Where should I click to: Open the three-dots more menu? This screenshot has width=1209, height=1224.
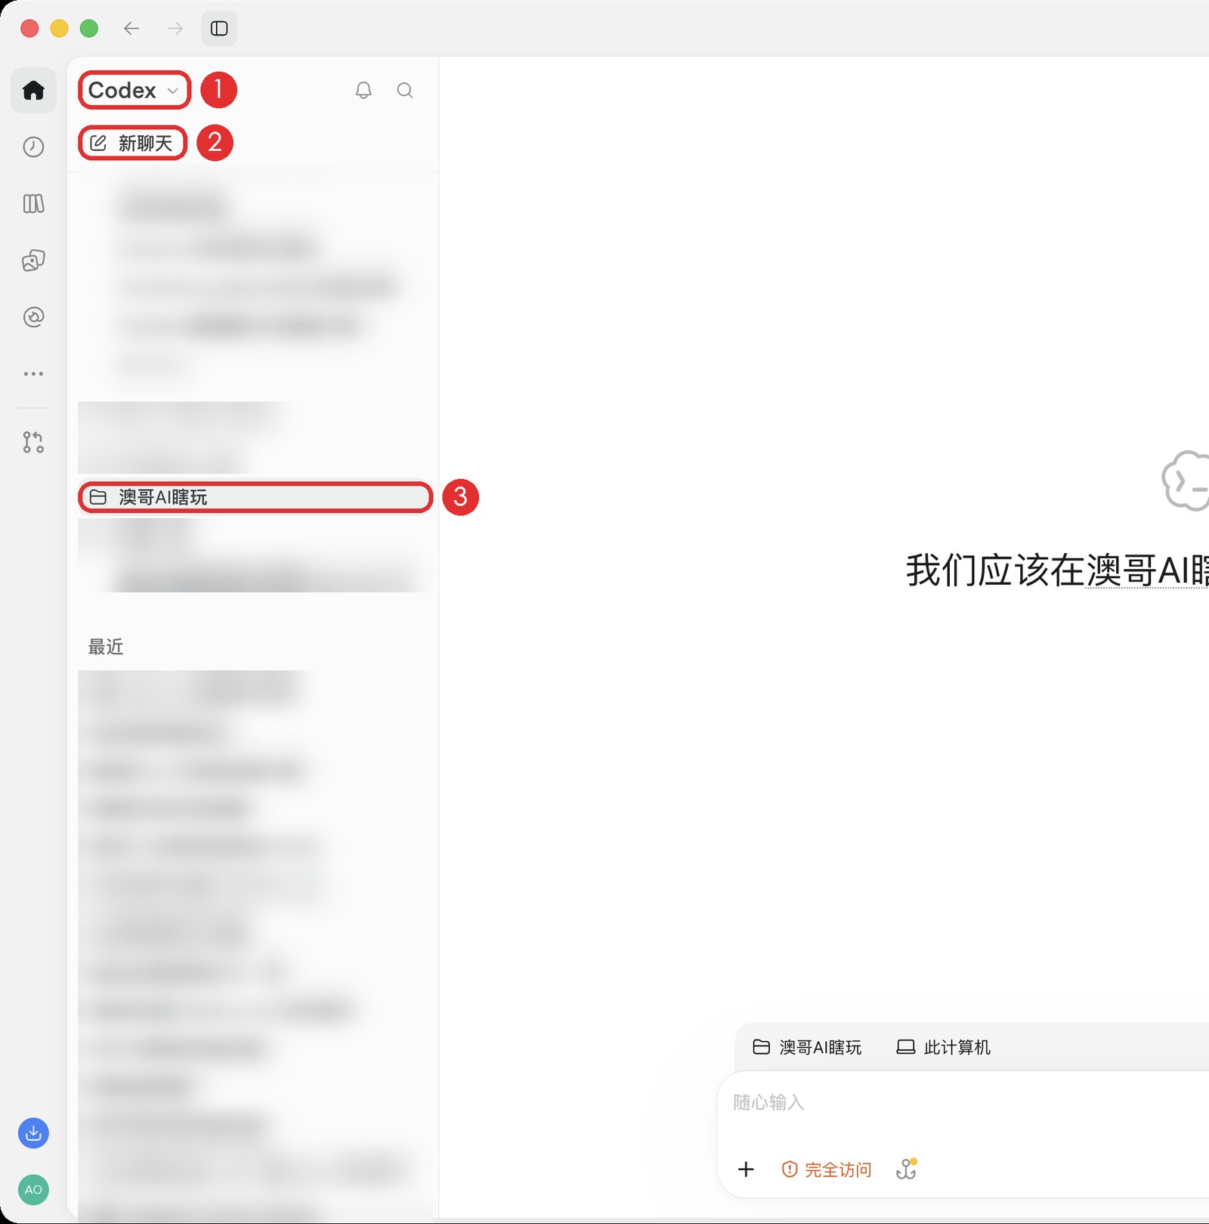coord(33,374)
